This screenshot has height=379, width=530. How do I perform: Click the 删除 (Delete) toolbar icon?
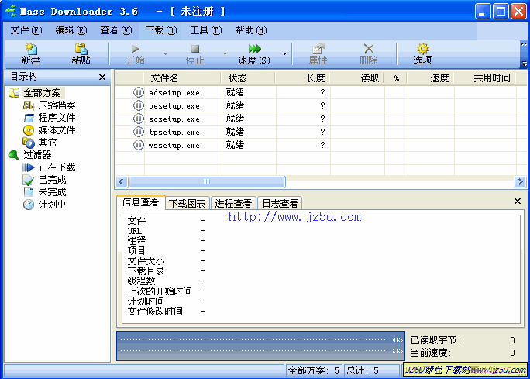point(368,54)
